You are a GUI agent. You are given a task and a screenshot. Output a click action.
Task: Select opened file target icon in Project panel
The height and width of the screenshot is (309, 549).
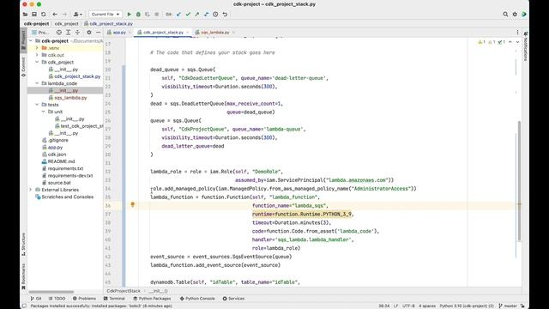[59, 33]
